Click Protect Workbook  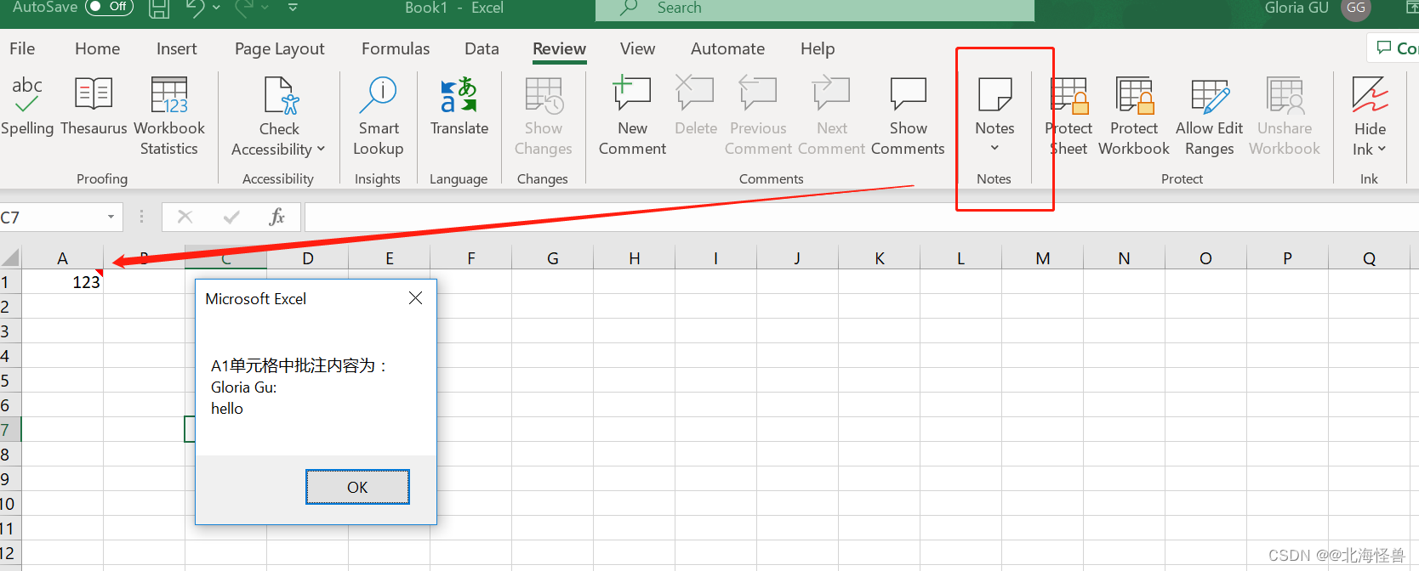[x=1134, y=116]
